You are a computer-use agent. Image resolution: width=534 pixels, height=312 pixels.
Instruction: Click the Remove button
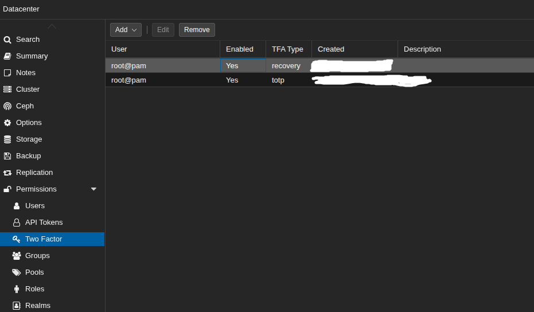pyautogui.click(x=197, y=30)
